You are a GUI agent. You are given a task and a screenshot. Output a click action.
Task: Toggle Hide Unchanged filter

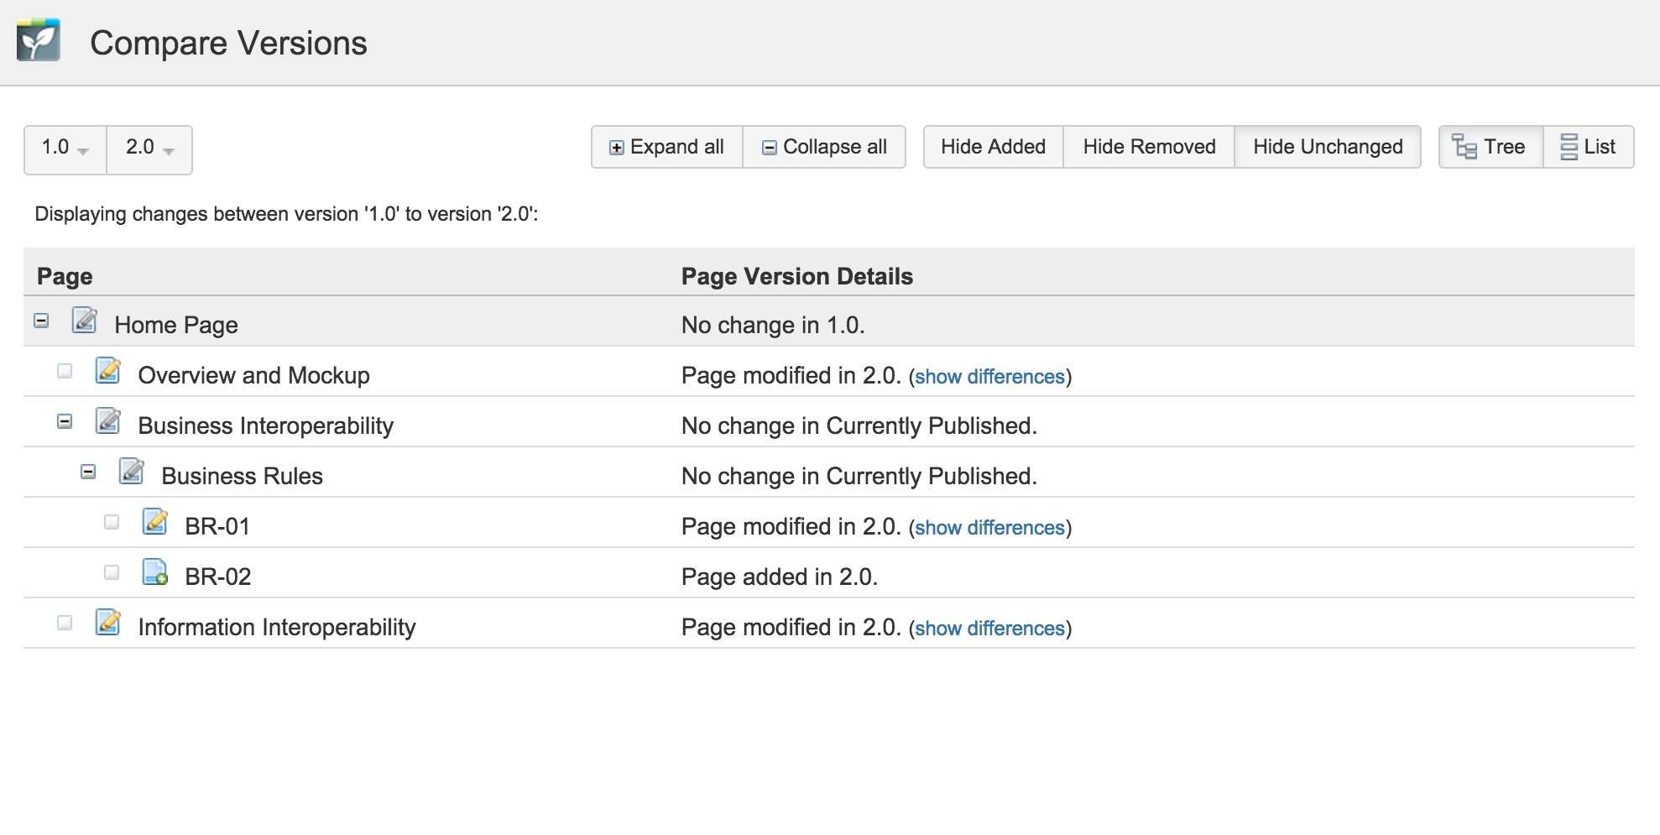tap(1328, 147)
